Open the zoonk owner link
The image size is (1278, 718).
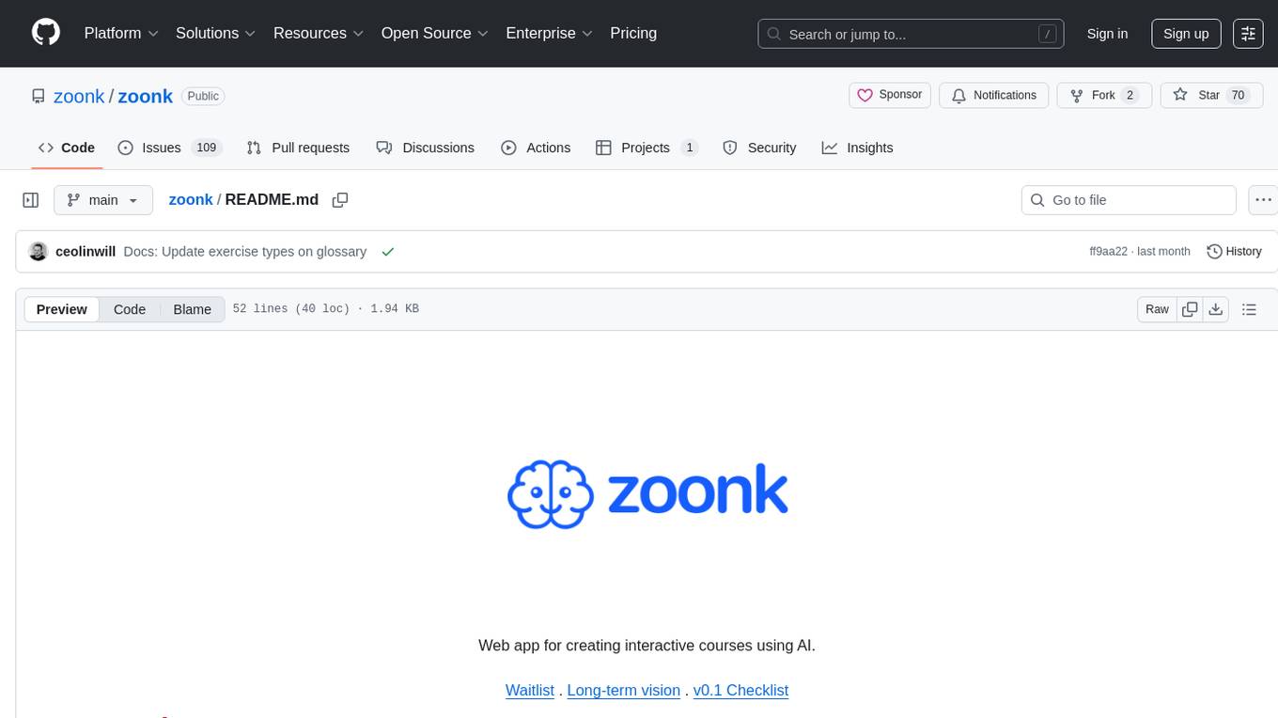click(79, 96)
